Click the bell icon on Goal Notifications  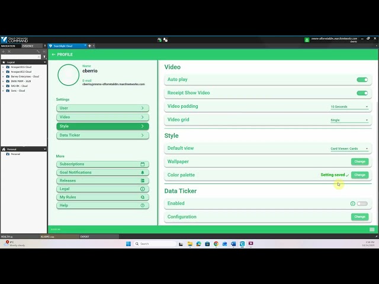point(143,172)
